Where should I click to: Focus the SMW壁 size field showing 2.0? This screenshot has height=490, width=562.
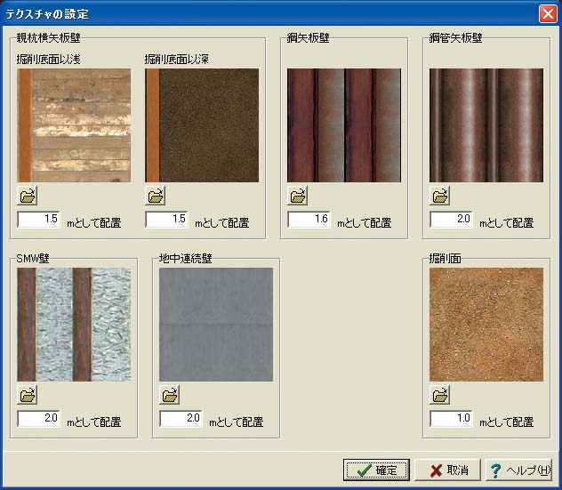tap(38, 419)
